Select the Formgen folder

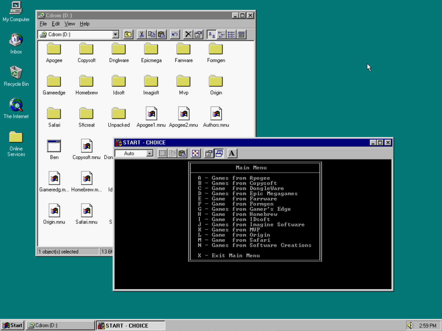[216, 53]
